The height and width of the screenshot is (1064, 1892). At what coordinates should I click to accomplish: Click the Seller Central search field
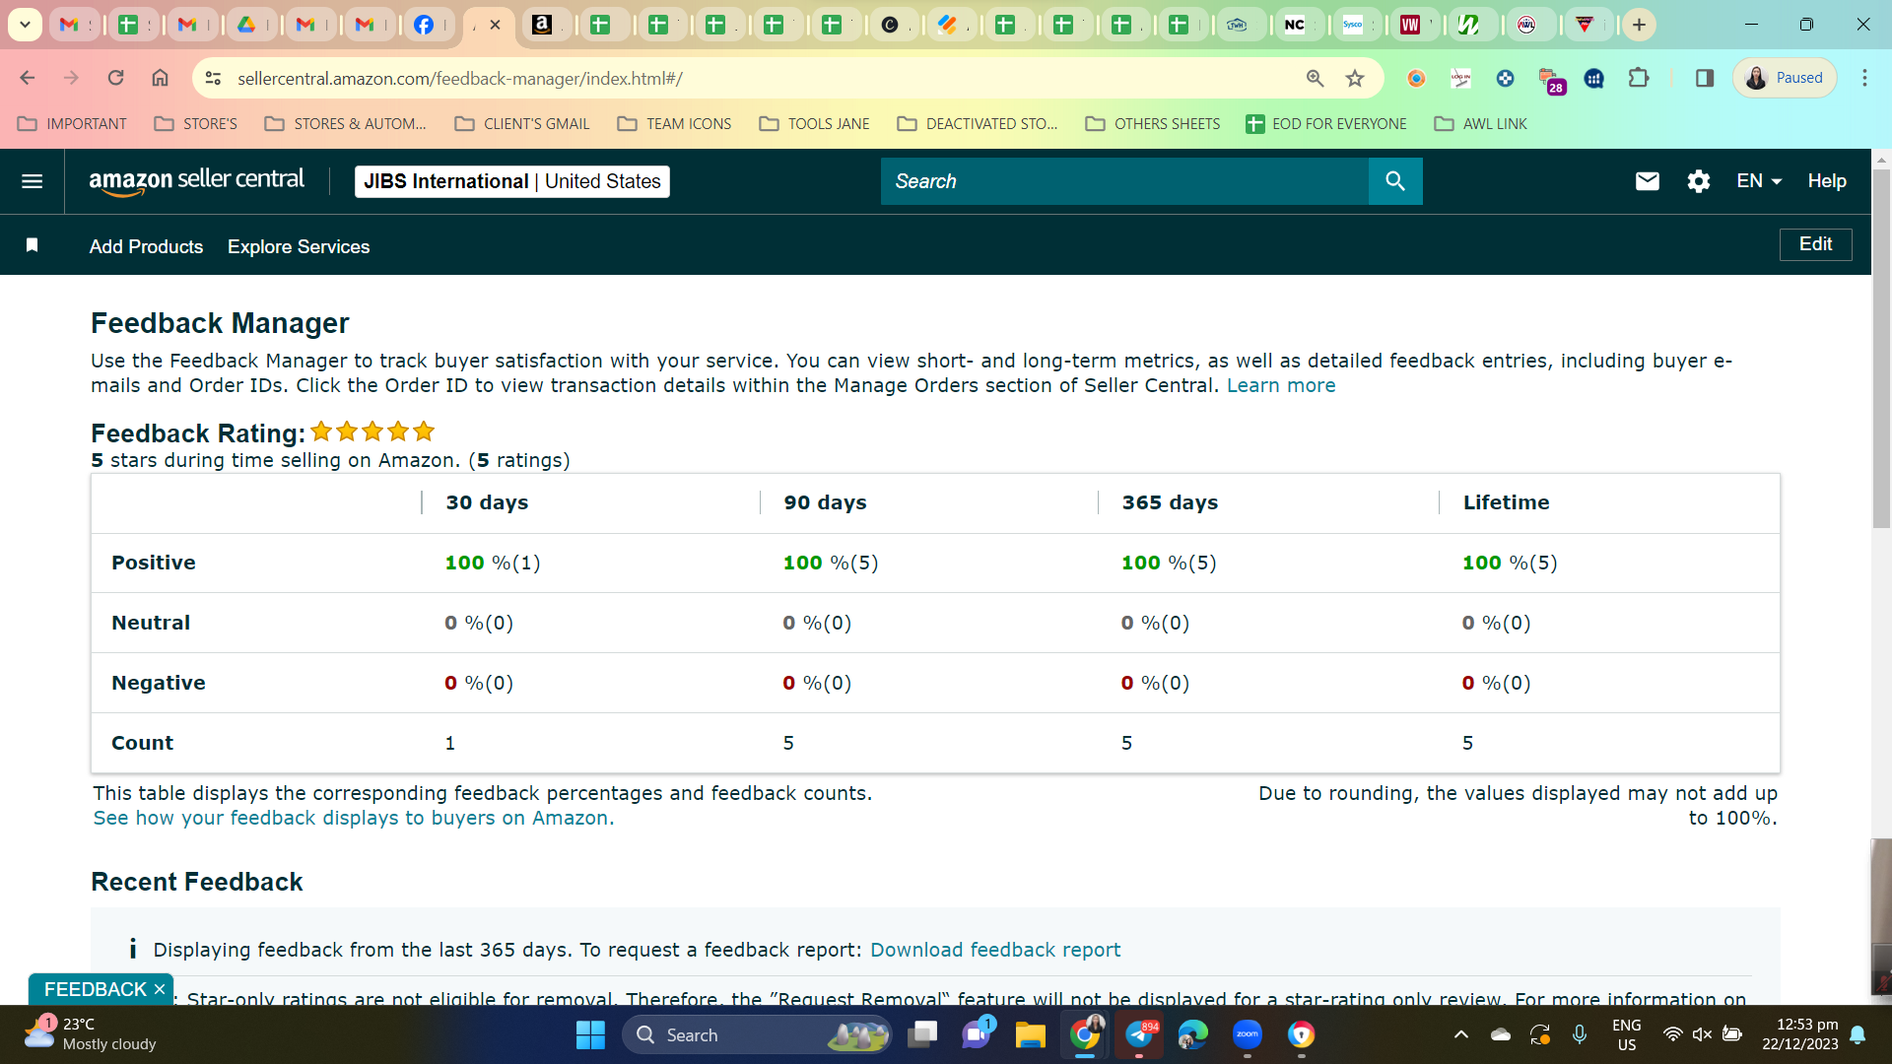(x=1124, y=181)
